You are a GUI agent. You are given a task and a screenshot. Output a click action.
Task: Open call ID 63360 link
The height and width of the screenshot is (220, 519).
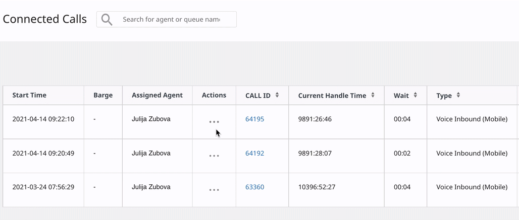[x=254, y=187]
